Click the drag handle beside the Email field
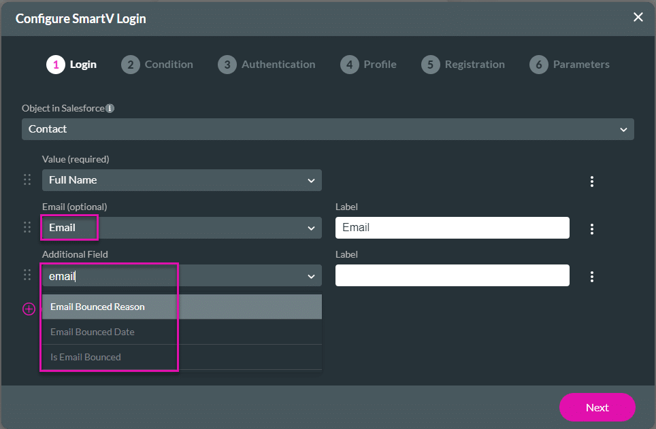The width and height of the screenshot is (656, 429). tap(28, 228)
